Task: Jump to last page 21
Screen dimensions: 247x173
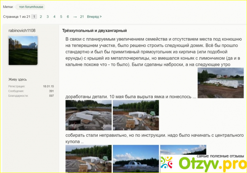Action: coord(82,17)
